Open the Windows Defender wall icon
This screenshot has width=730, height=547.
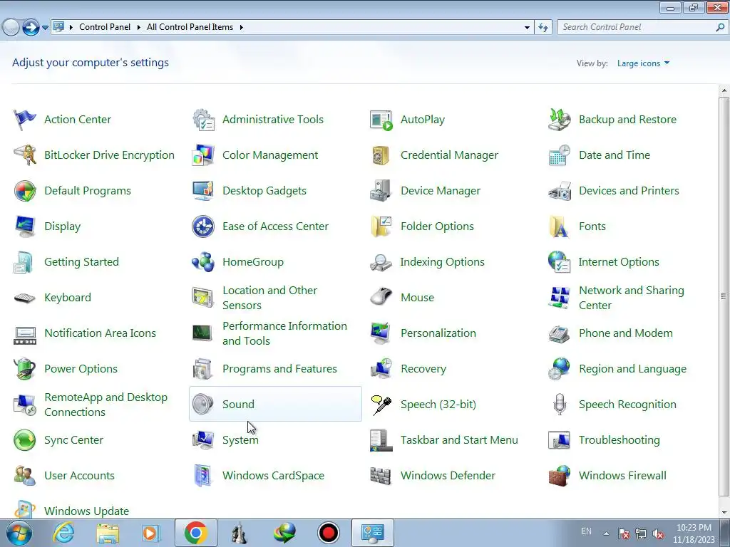(x=381, y=476)
